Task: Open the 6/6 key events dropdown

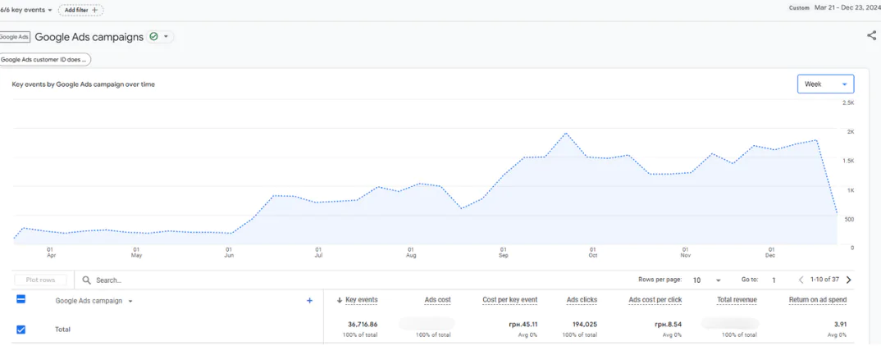Action: coord(26,10)
